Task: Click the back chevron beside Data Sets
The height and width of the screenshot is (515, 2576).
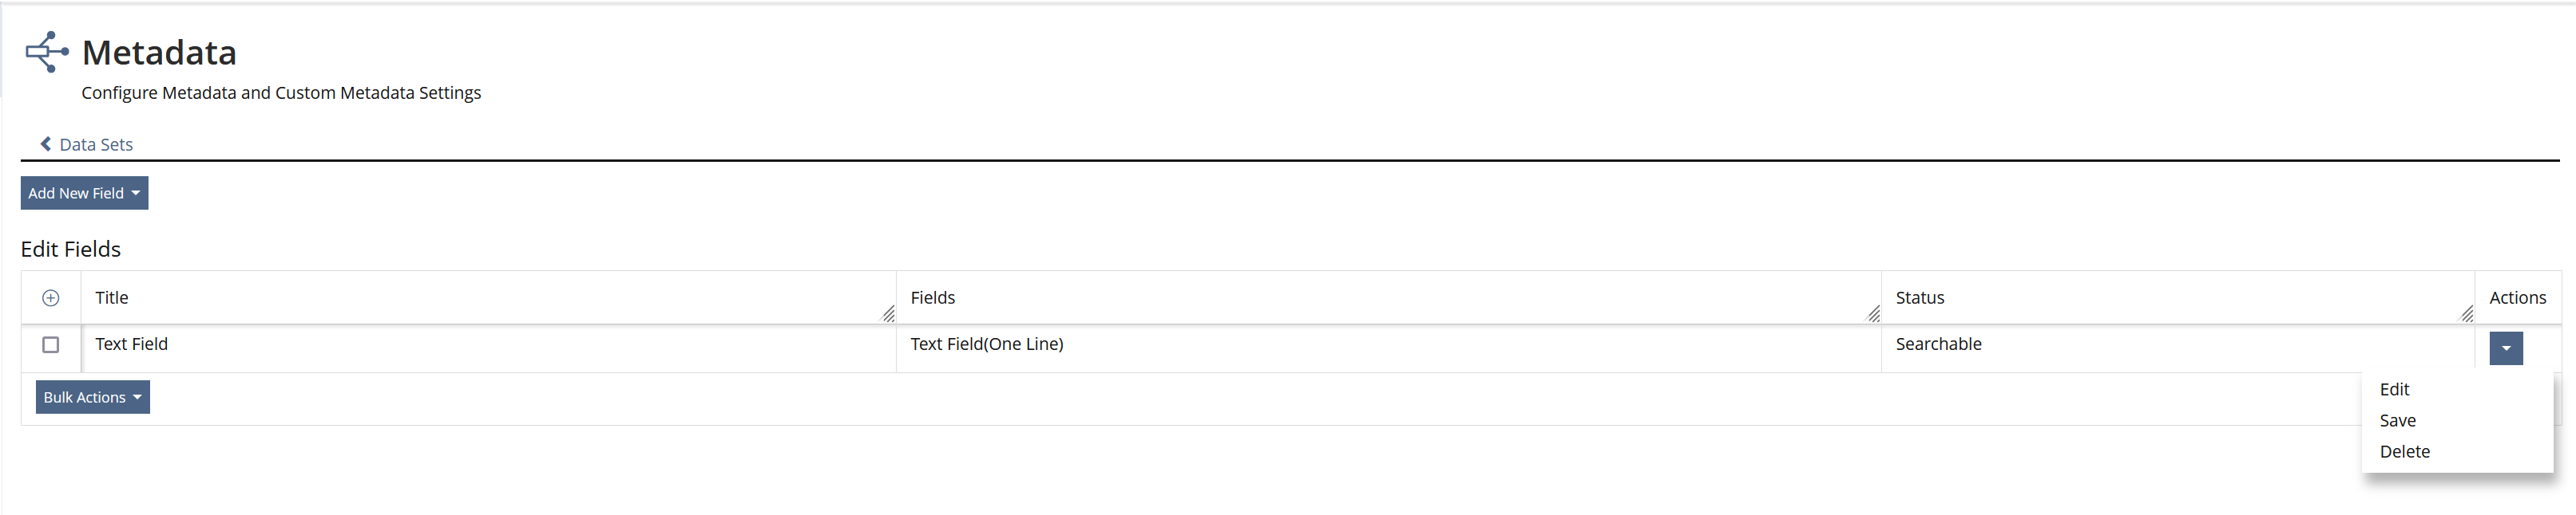Action: (46, 143)
